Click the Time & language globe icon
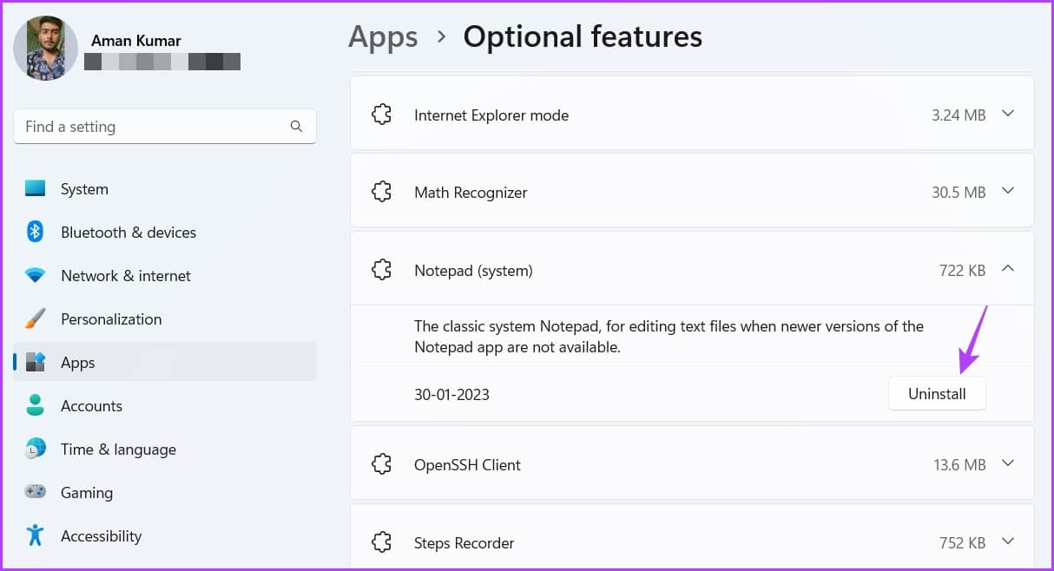1054x571 pixels. click(35, 449)
